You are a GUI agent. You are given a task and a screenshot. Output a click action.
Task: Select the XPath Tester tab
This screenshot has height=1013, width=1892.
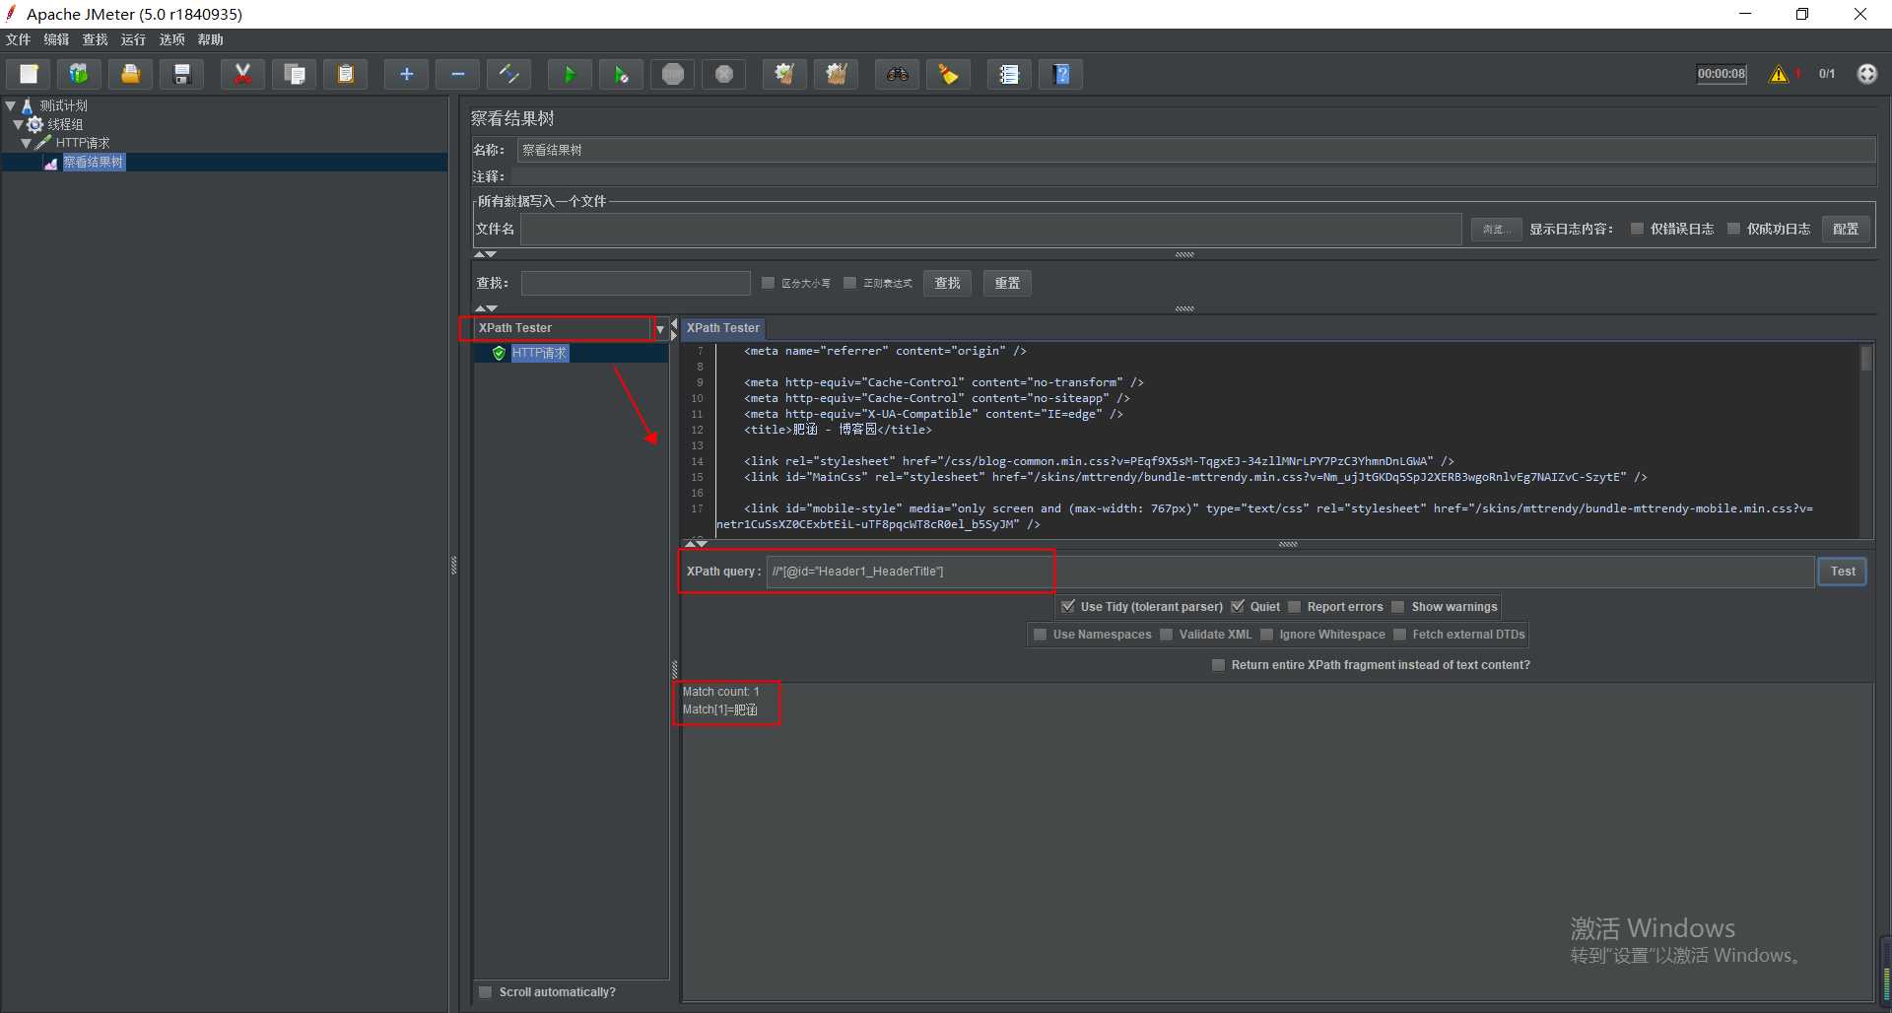click(723, 328)
